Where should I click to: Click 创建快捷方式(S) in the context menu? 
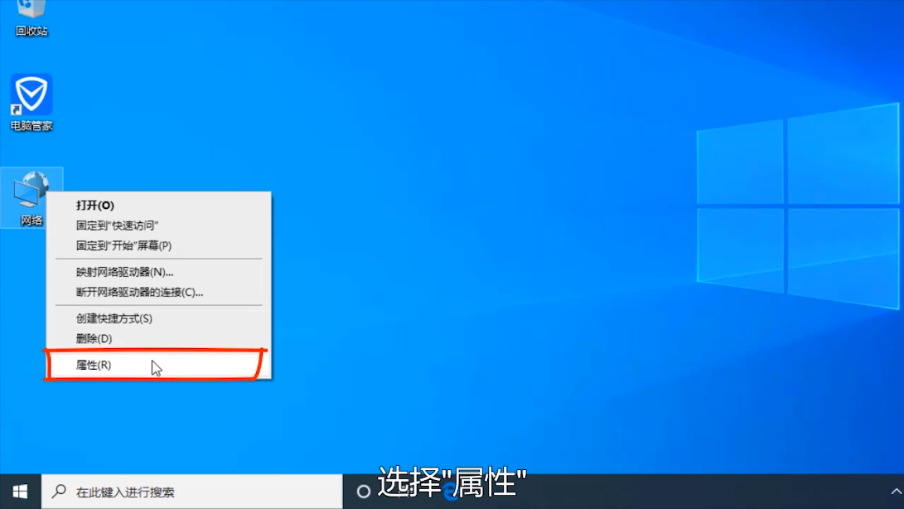pos(114,318)
